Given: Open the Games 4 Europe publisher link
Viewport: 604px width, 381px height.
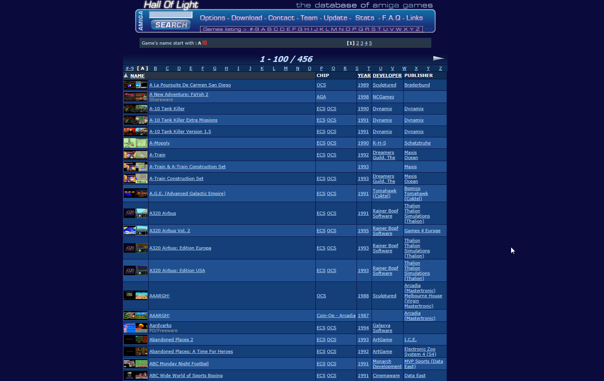Looking at the screenshot, I should click(x=422, y=231).
